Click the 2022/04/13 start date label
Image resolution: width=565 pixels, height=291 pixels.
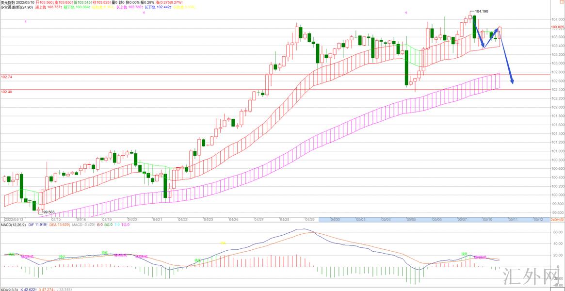[15, 219]
